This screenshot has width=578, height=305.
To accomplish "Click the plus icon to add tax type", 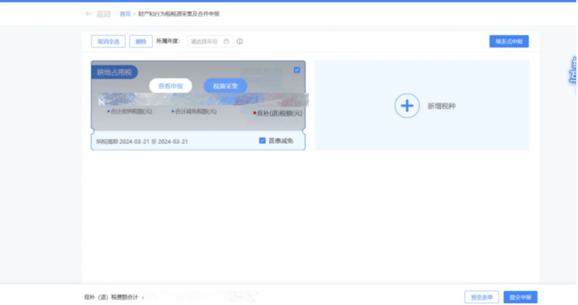I will (x=407, y=106).
